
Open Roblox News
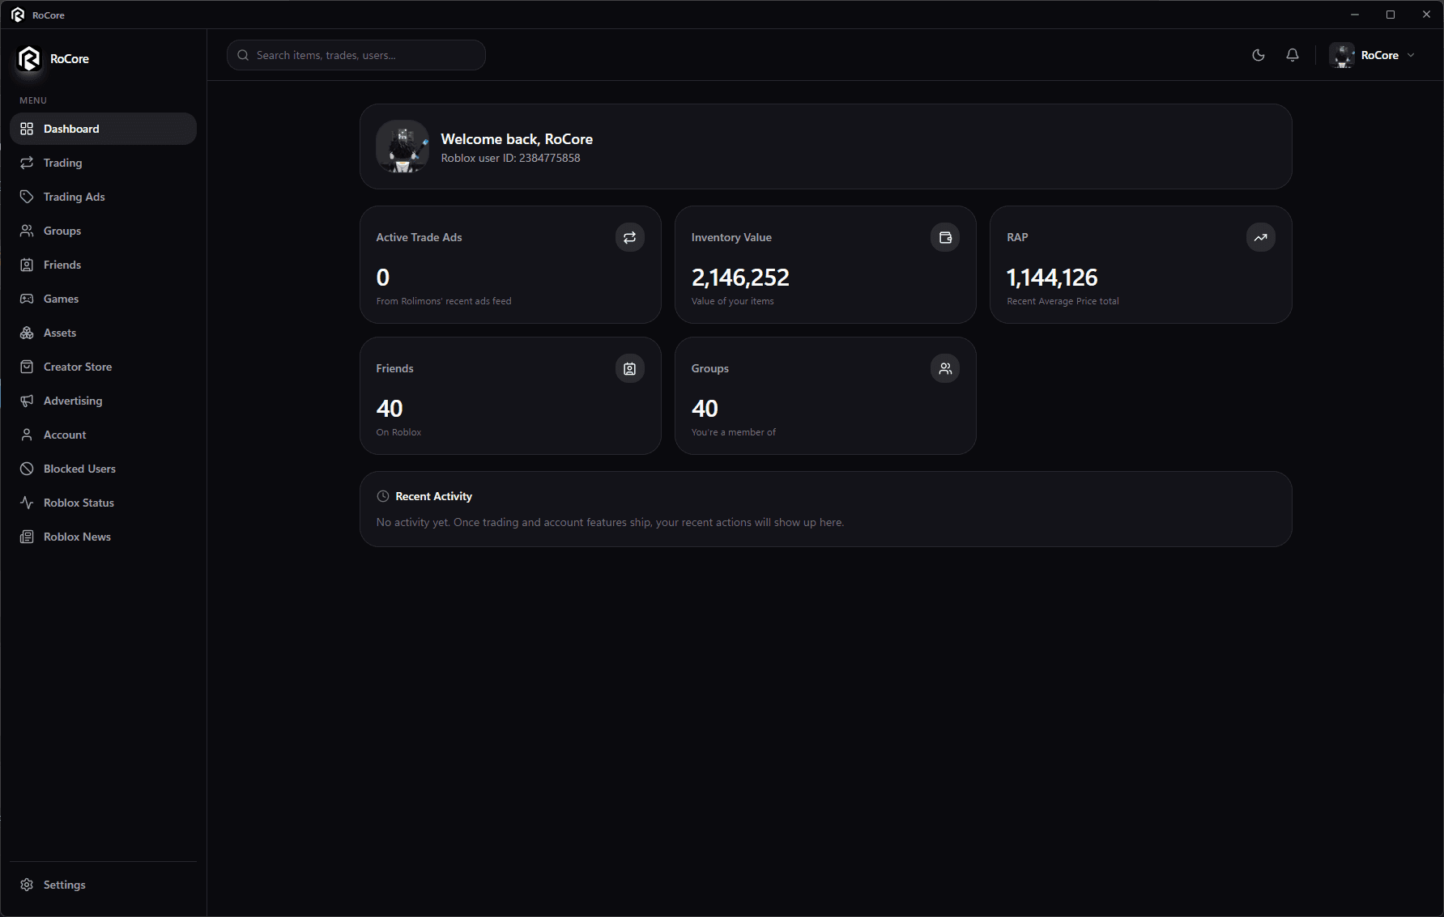pyautogui.click(x=103, y=537)
